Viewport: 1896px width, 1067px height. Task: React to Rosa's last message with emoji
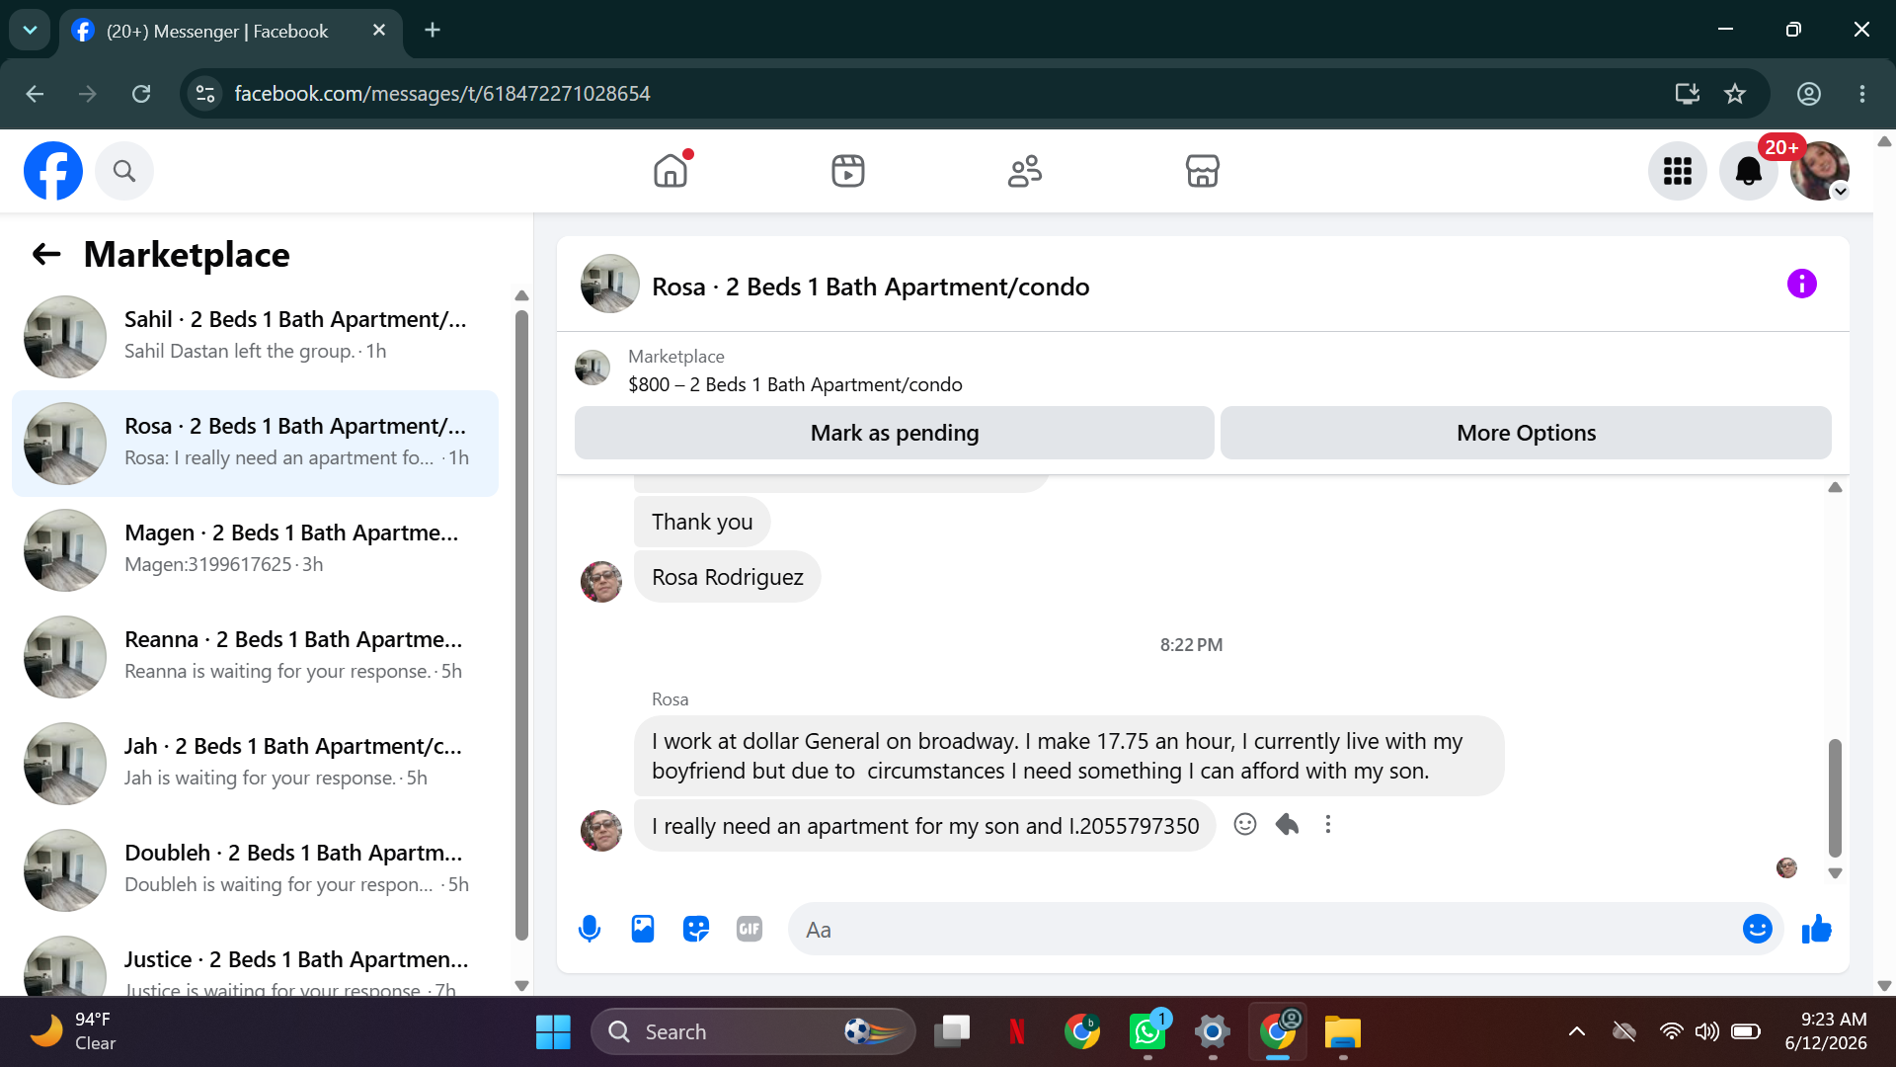(1245, 824)
